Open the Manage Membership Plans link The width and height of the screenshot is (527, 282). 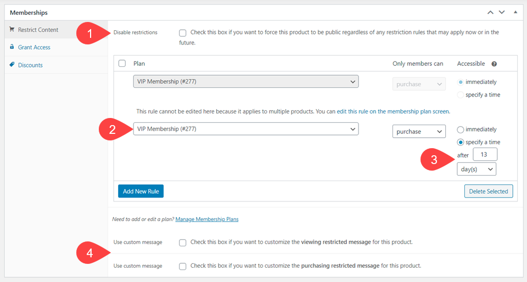[207, 219]
